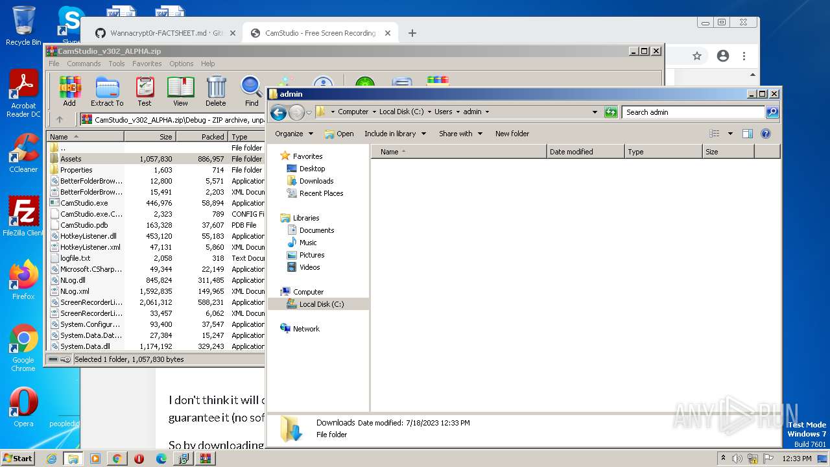Click the Open button in Explorer toolbar
Screen dimensions: 830x467
[339, 134]
